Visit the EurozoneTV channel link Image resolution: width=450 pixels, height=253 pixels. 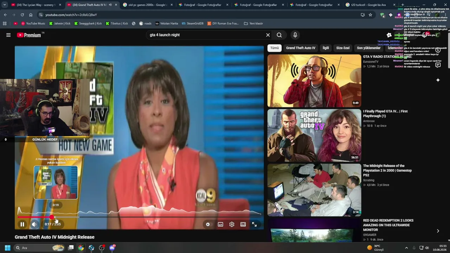(371, 61)
